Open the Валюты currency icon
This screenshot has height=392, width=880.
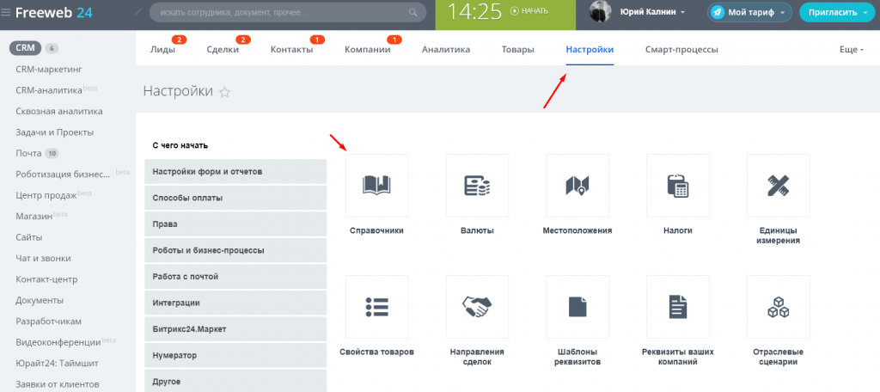pos(477,185)
